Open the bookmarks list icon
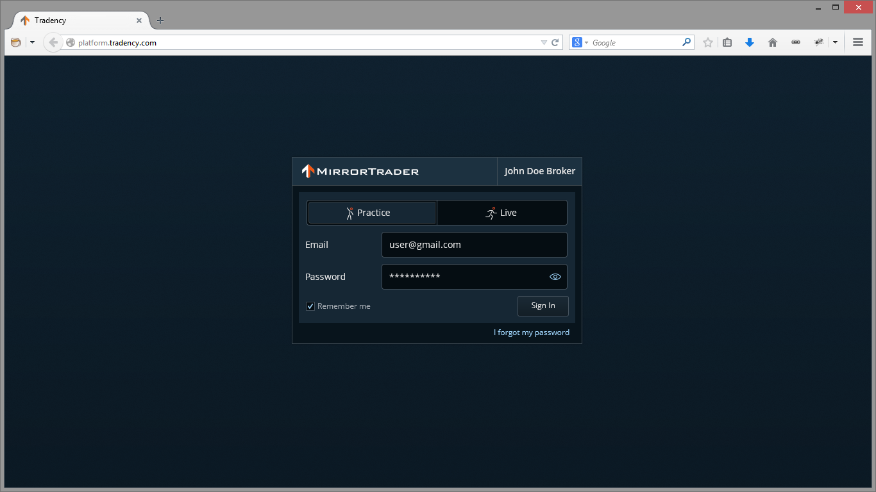The height and width of the screenshot is (492, 876). (727, 42)
